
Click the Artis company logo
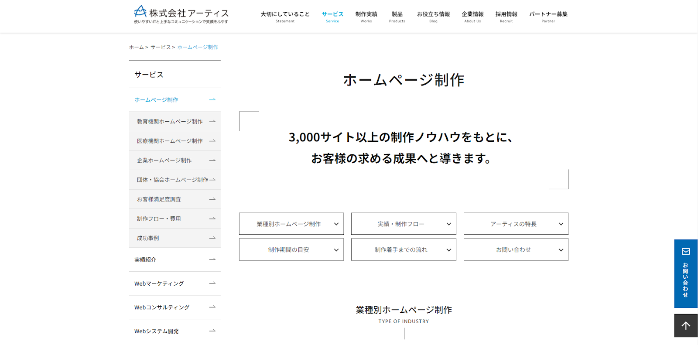click(x=181, y=14)
